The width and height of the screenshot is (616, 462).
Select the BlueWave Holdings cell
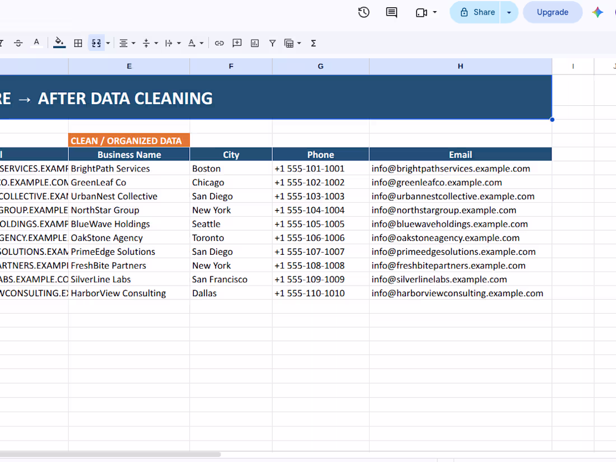[x=129, y=224]
